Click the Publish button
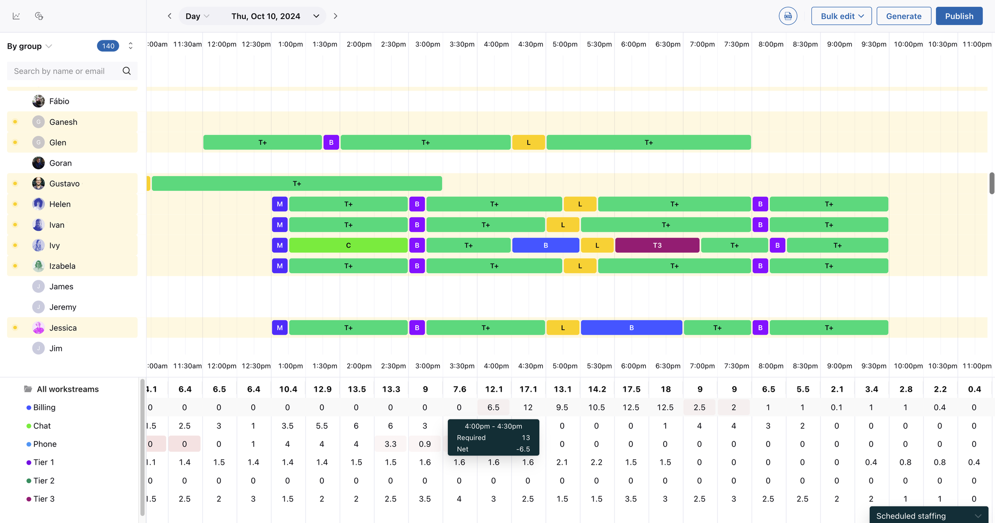 pyautogui.click(x=959, y=16)
